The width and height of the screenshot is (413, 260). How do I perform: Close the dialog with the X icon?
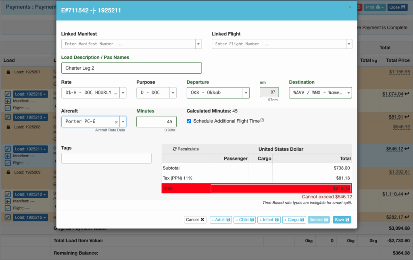pos(350,7)
